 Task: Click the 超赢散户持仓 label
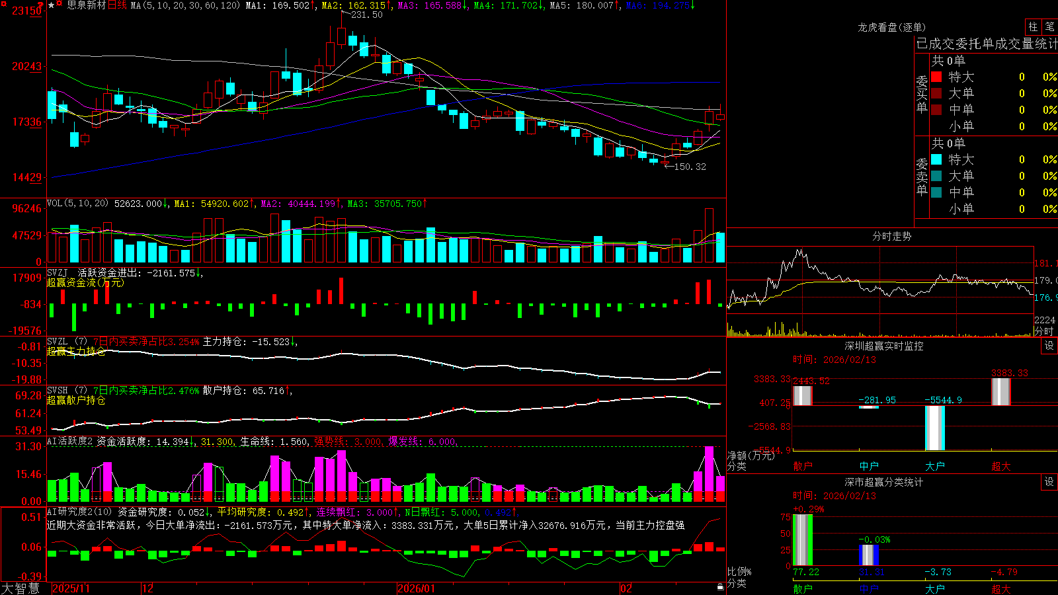76,400
